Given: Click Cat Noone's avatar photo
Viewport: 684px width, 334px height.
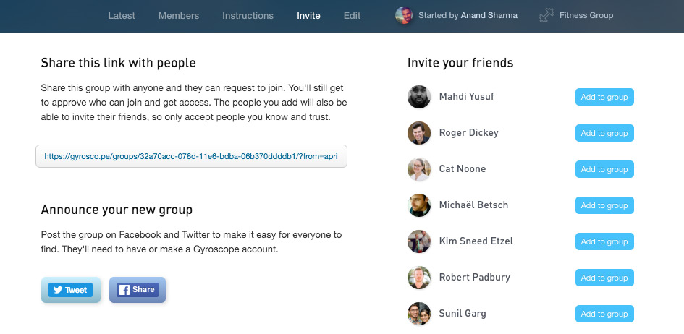Looking at the screenshot, I should click(x=419, y=169).
